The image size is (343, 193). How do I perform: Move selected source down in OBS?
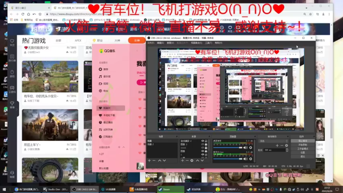click(202, 160)
